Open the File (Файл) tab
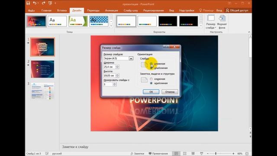The height and width of the screenshot is (156, 277). (31, 10)
